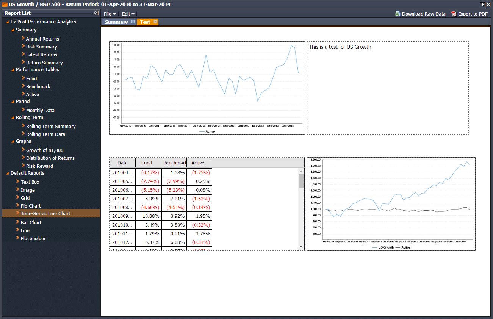
Task: Switch to the Summary tab
Action: [x=116, y=22]
